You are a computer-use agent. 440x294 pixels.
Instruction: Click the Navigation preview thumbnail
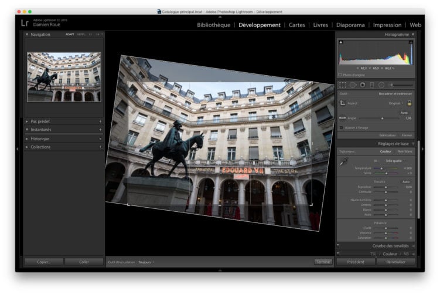(x=64, y=77)
